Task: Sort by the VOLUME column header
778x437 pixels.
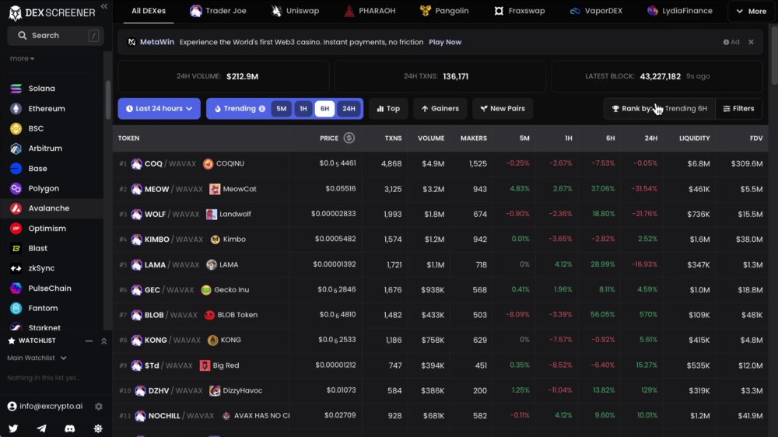Action: point(431,138)
